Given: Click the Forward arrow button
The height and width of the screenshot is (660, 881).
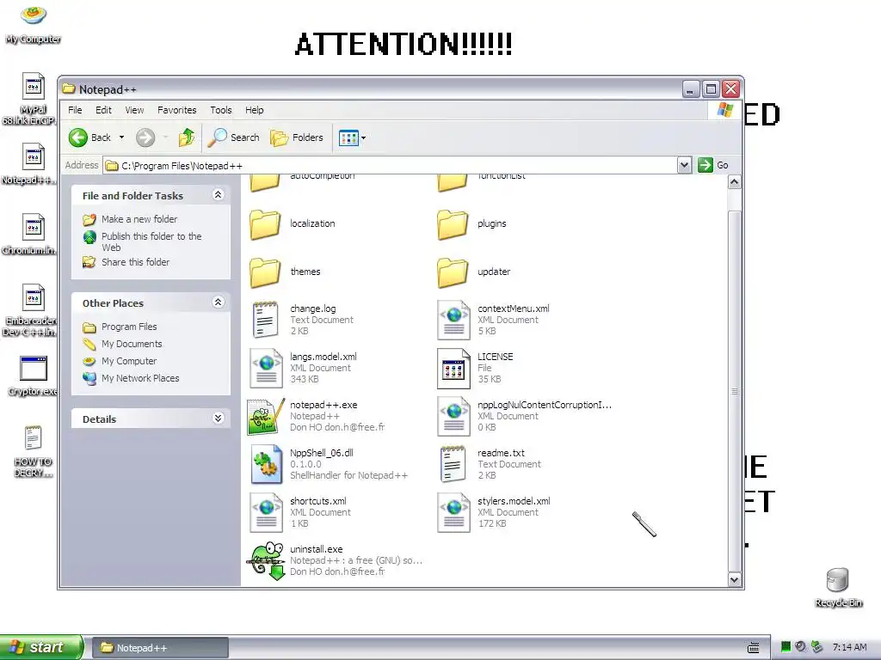Looking at the screenshot, I should 145,137.
